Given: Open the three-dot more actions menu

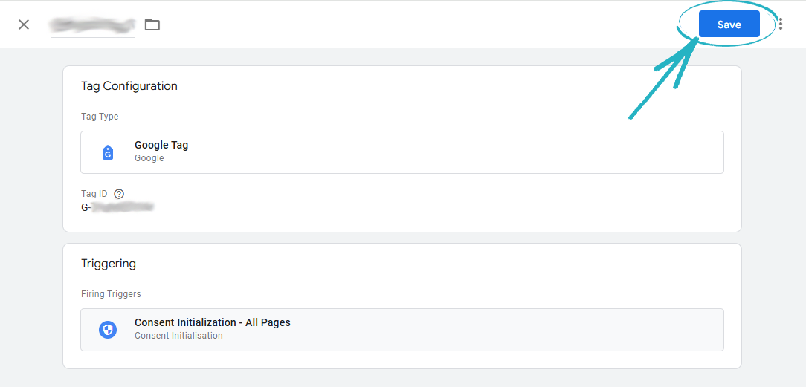Looking at the screenshot, I should [781, 25].
